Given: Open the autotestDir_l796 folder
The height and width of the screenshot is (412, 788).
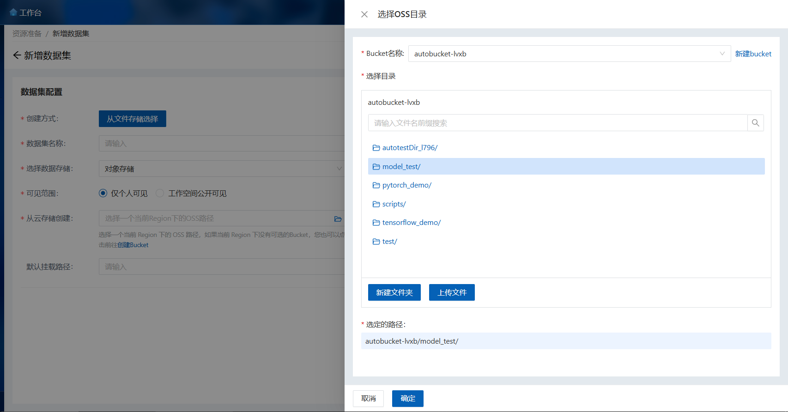Looking at the screenshot, I should [x=409, y=148].
